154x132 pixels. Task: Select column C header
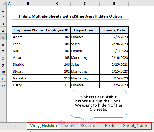(57, 4)
